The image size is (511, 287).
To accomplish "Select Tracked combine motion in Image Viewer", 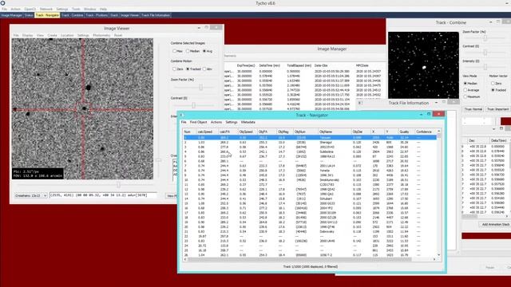I will (193, 69).
